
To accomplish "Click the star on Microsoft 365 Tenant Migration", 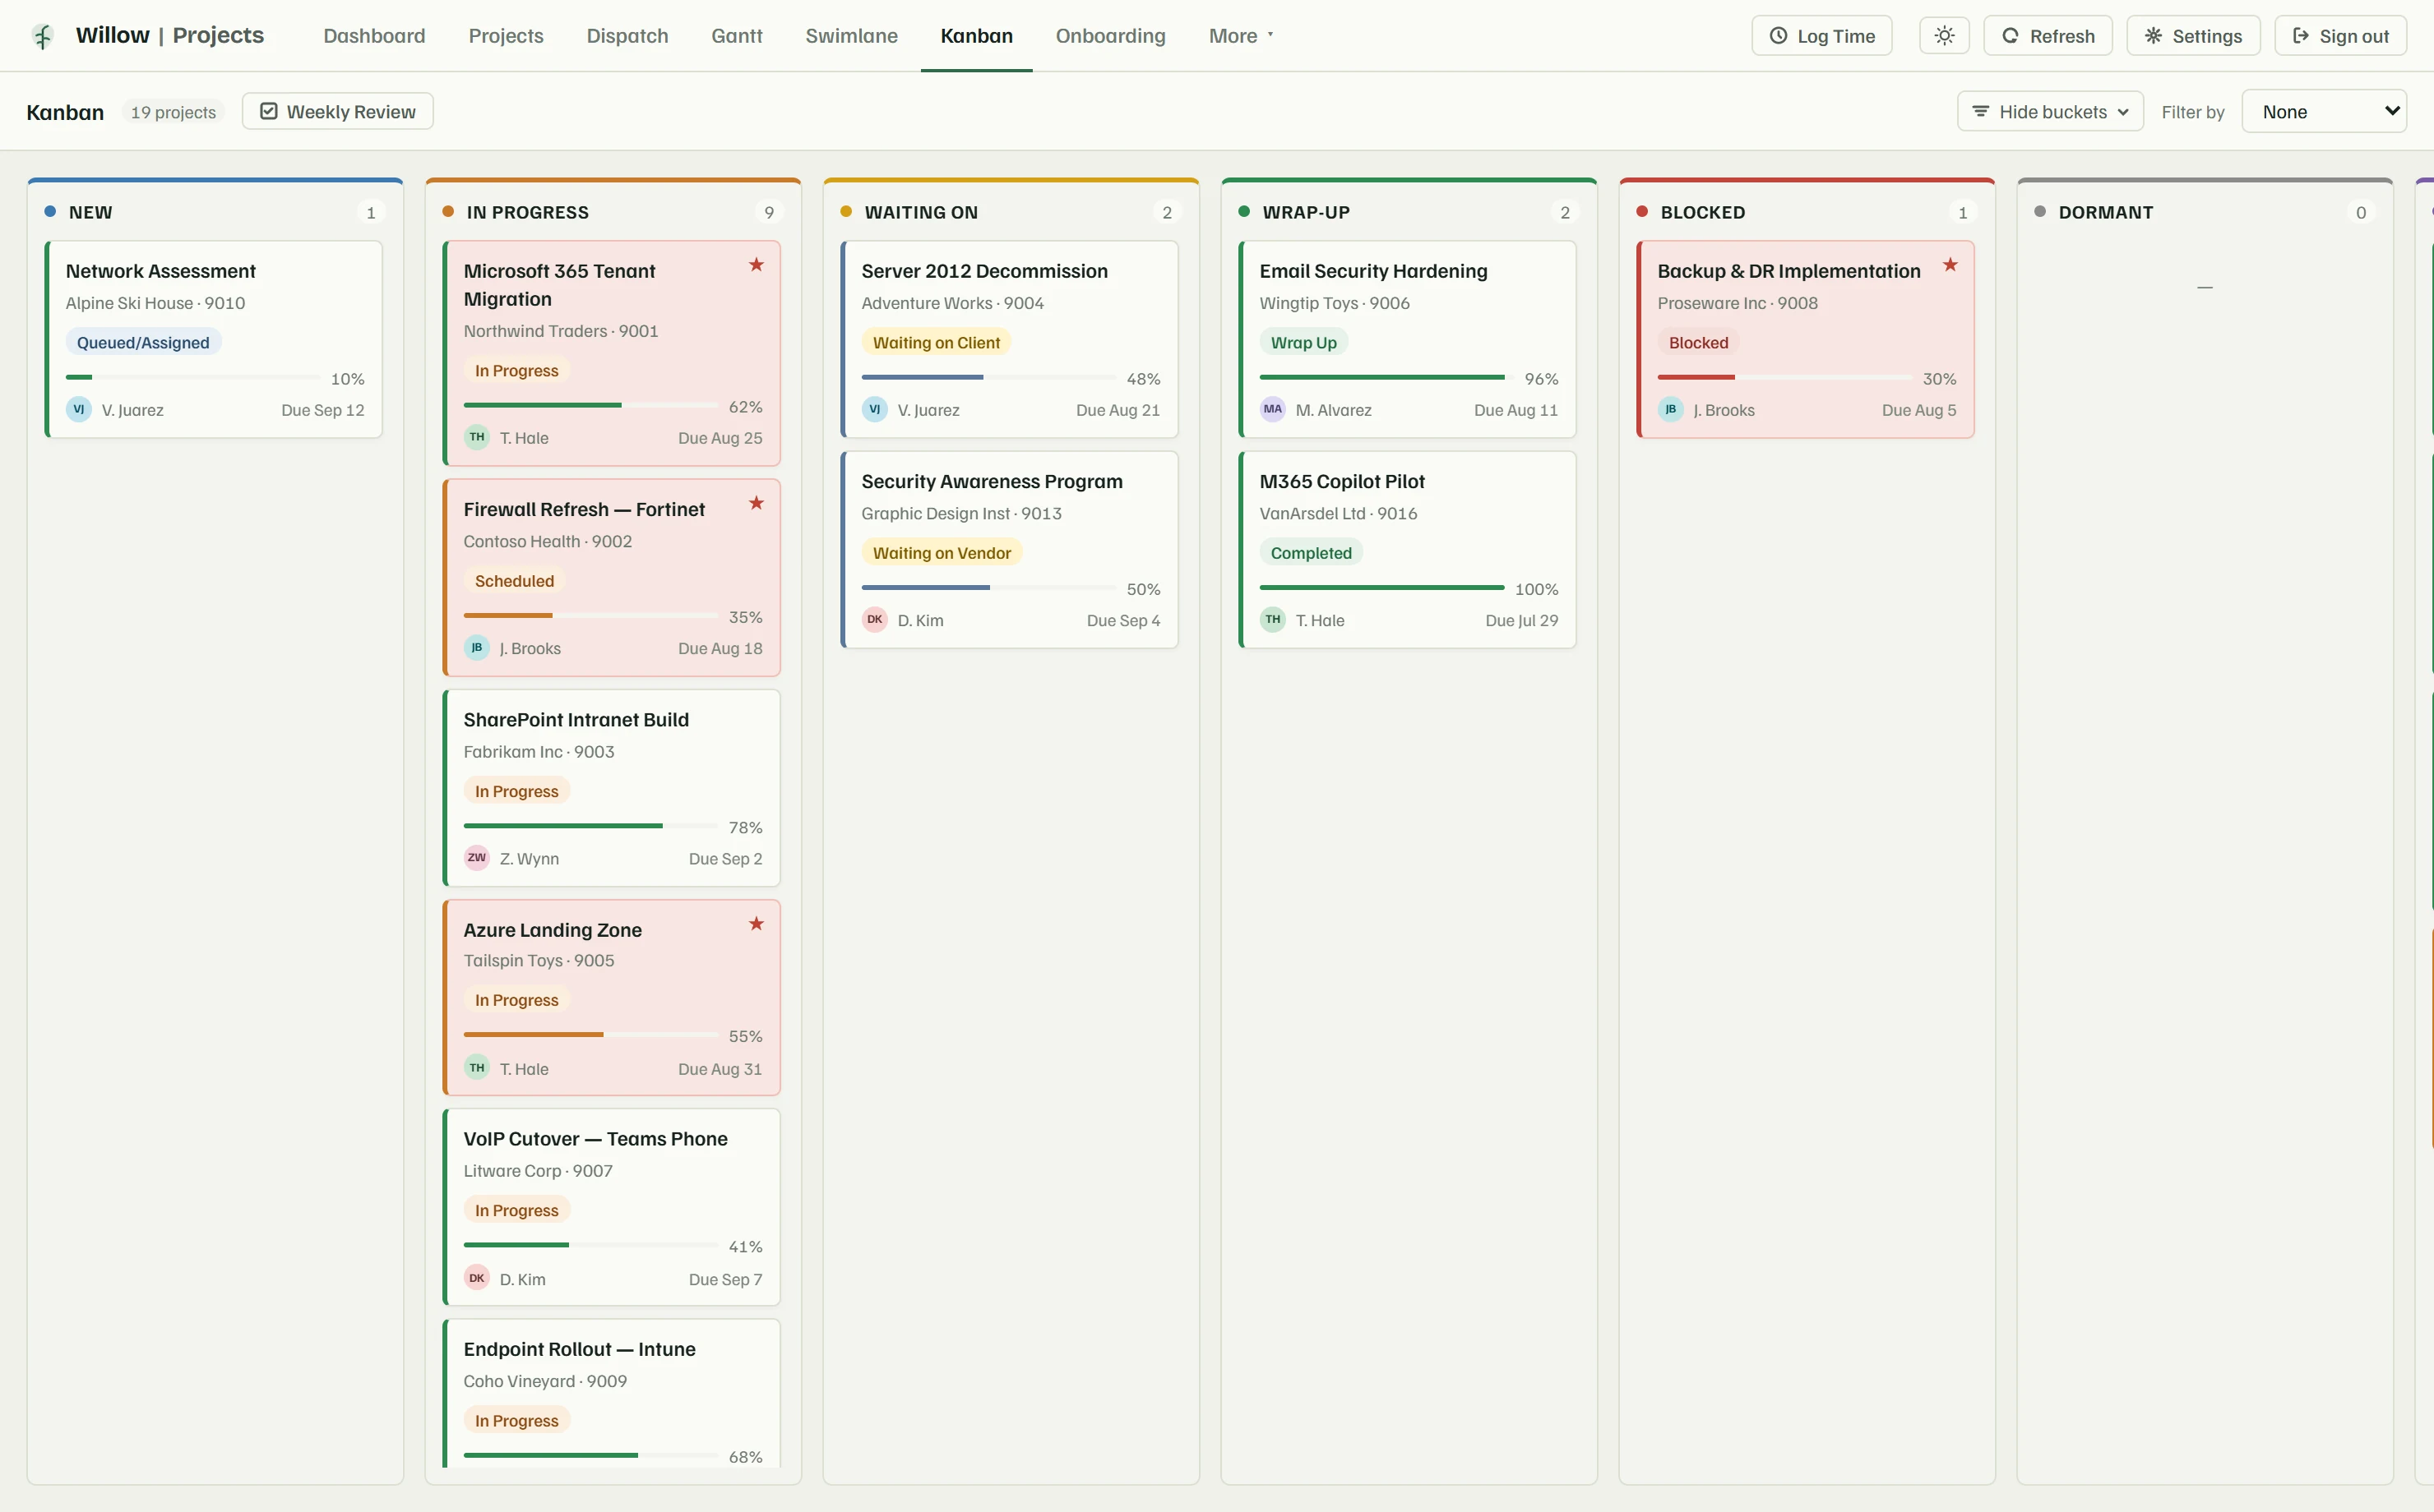I will click(757, 265).
